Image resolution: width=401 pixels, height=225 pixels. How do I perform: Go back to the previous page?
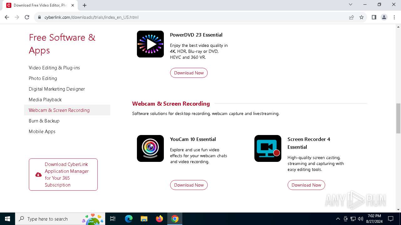[7, 17]
